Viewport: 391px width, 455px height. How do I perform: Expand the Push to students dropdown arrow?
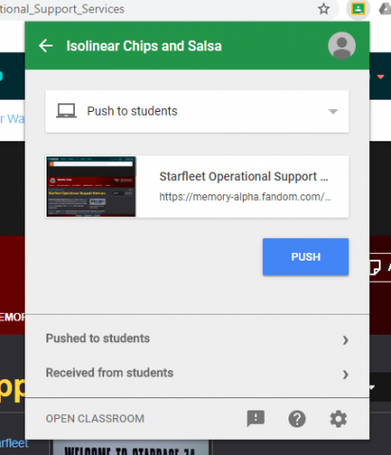point(333,111)
